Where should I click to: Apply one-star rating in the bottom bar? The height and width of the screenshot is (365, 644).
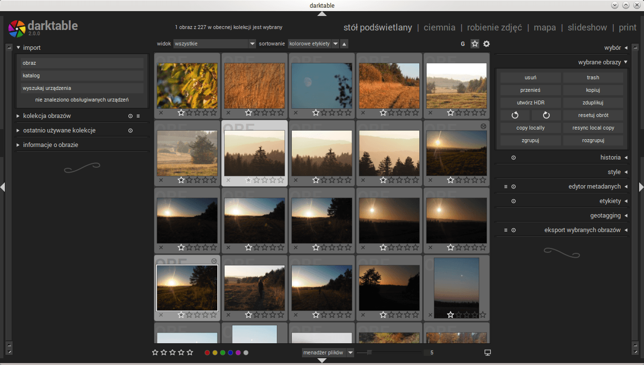[155, 352]
